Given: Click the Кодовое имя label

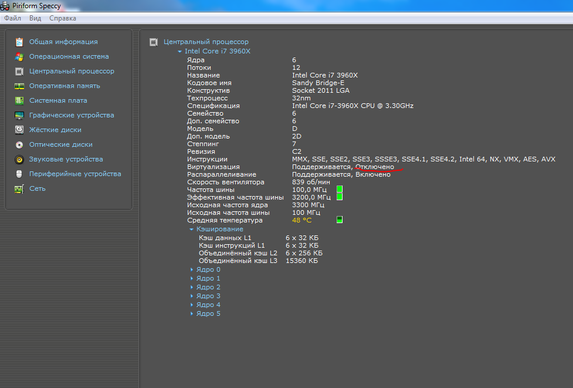Looking at the screenshot, I should tap(209, 83).
